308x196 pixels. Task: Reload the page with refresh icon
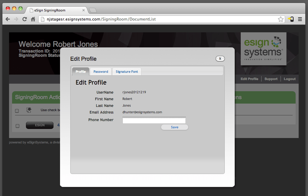(25, 19)
